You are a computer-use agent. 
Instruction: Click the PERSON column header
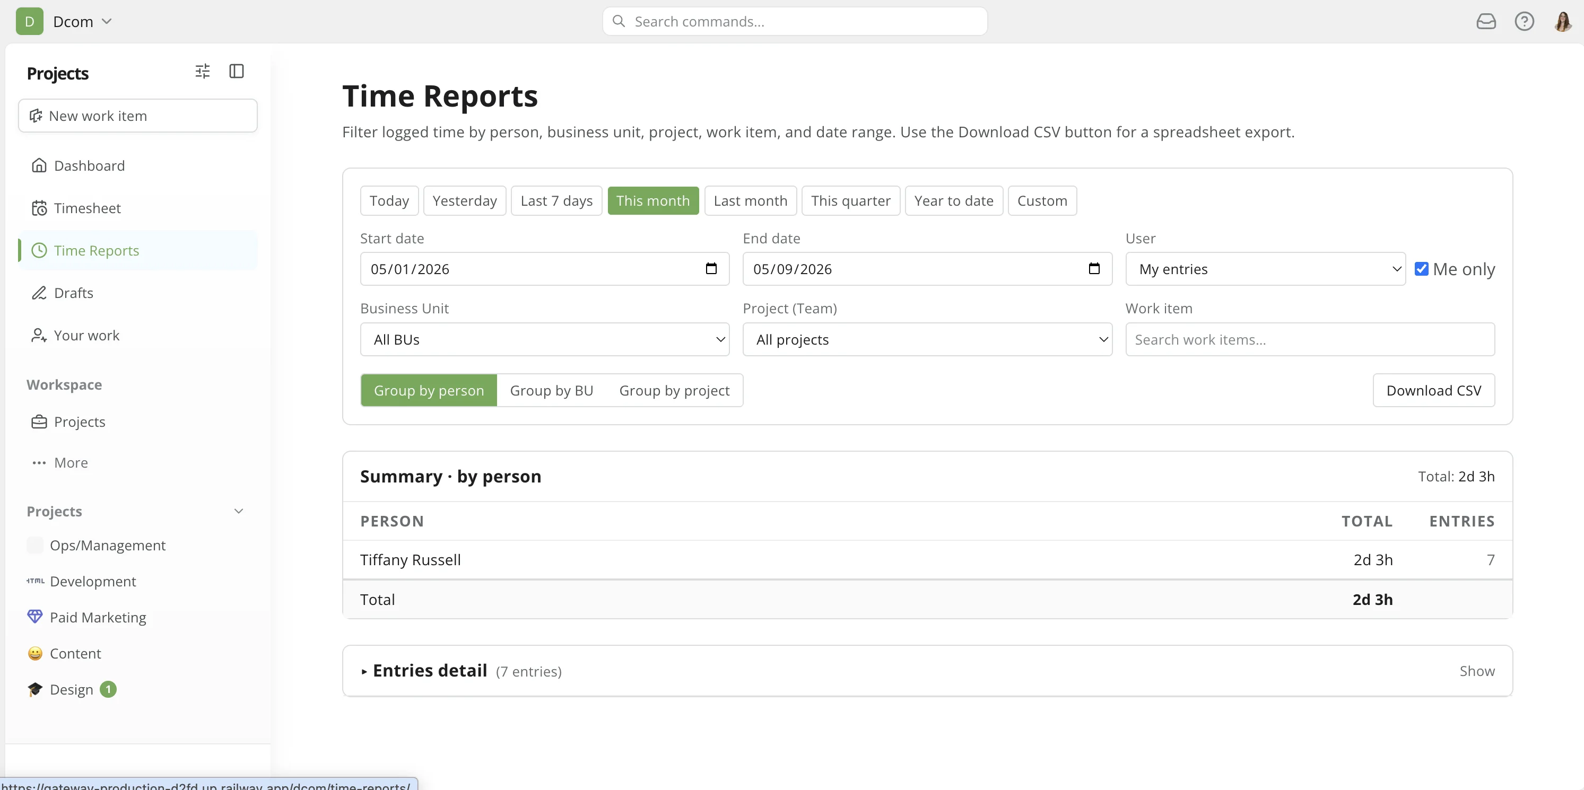[x=393, y=521]
